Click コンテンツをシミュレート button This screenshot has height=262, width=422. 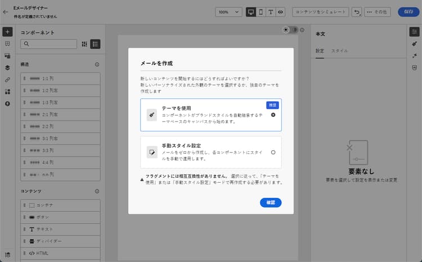point(321,12)
